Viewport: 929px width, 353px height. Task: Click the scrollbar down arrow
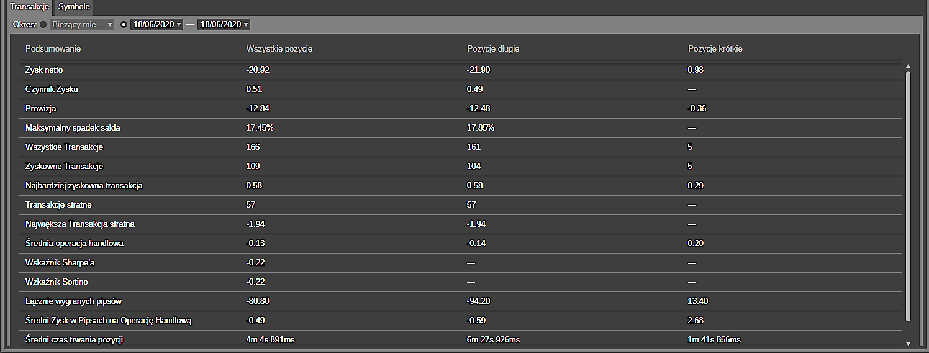pos(908,343)
